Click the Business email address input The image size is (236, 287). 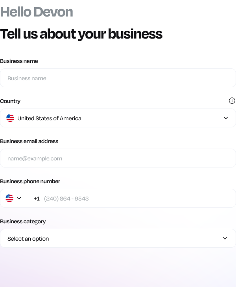click(118, 158)
